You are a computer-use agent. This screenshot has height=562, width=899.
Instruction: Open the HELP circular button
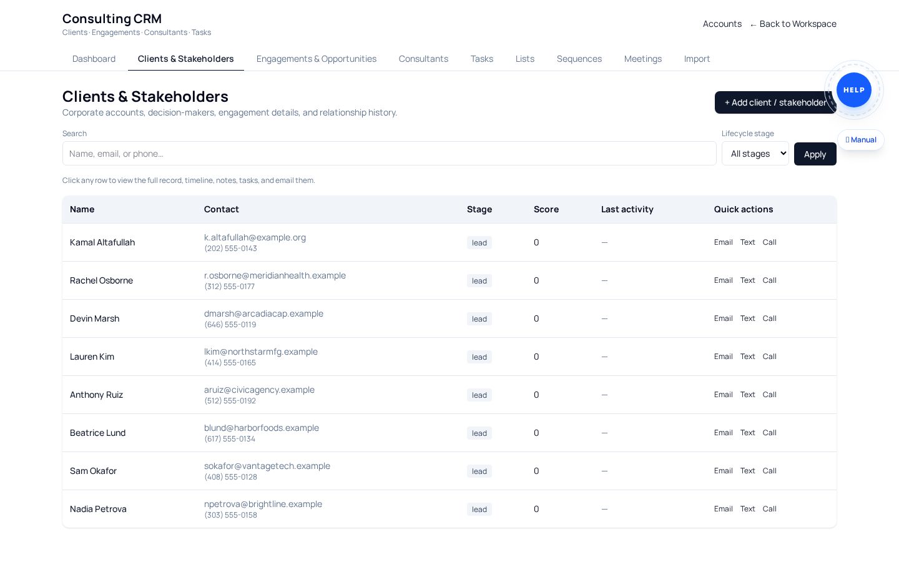click(854, 90)
